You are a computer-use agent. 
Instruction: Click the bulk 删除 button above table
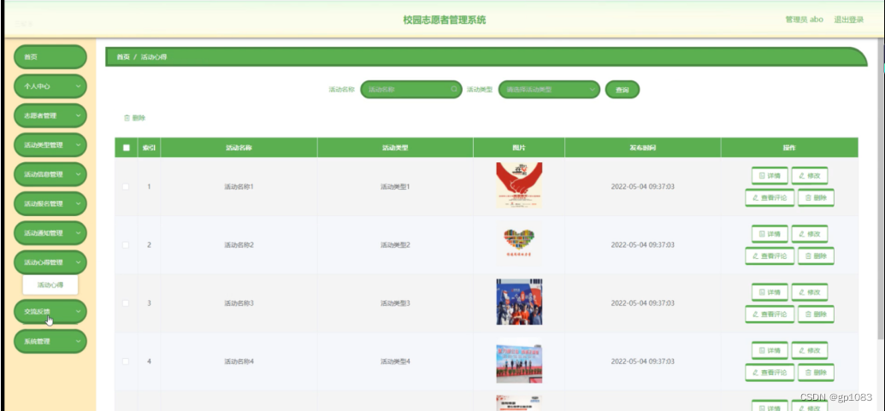pyautogui.click(x=134, y=118)
